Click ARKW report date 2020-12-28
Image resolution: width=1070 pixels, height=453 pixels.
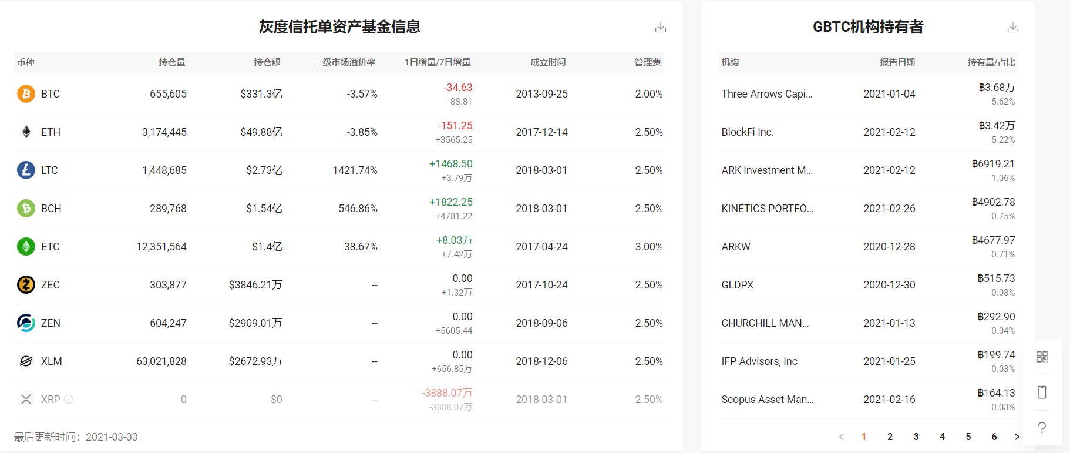(889, 247)
